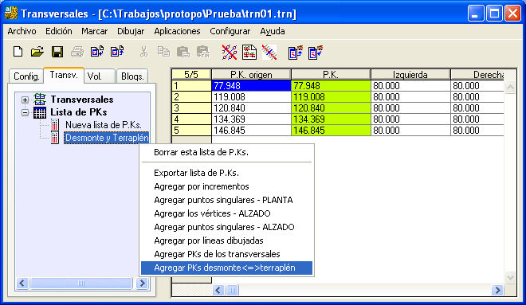Click the P.K. origen column header
This screenshot has height=305, width=526.
(x=251, y=74)
